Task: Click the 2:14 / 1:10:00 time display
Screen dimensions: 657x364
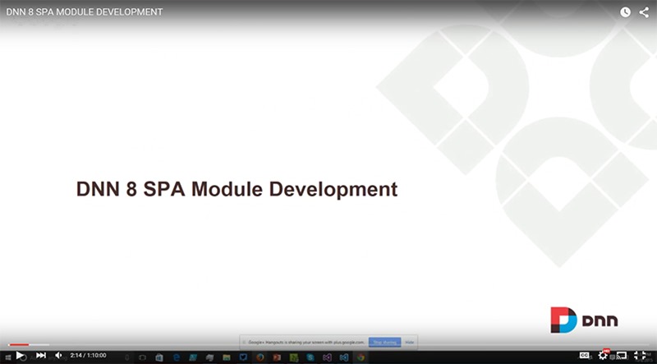Action: [x=88, y=355]
